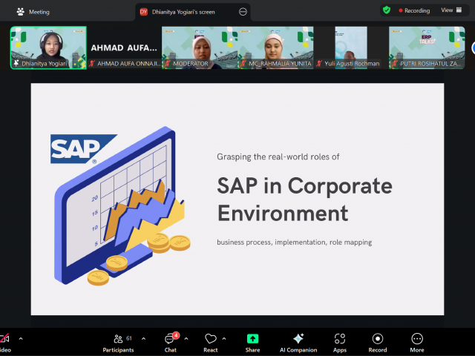The height and width of the screenshot is (356, 475).
Task: Click the red Recording indicator
Action: coord(414,10)
